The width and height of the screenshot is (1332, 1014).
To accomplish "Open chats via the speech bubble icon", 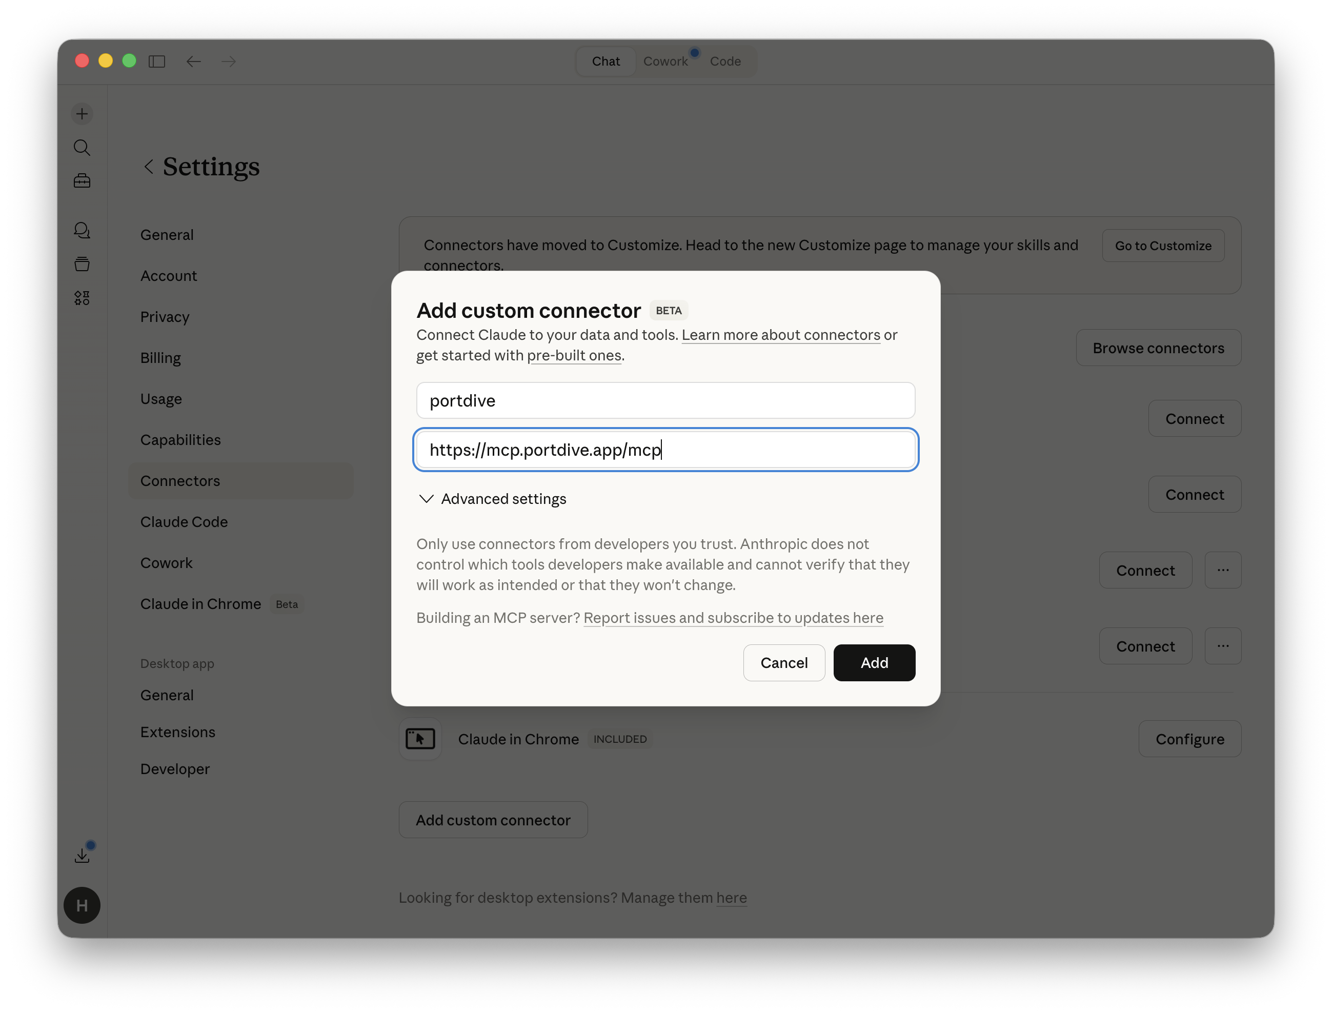I will click(x=82, y=230).
